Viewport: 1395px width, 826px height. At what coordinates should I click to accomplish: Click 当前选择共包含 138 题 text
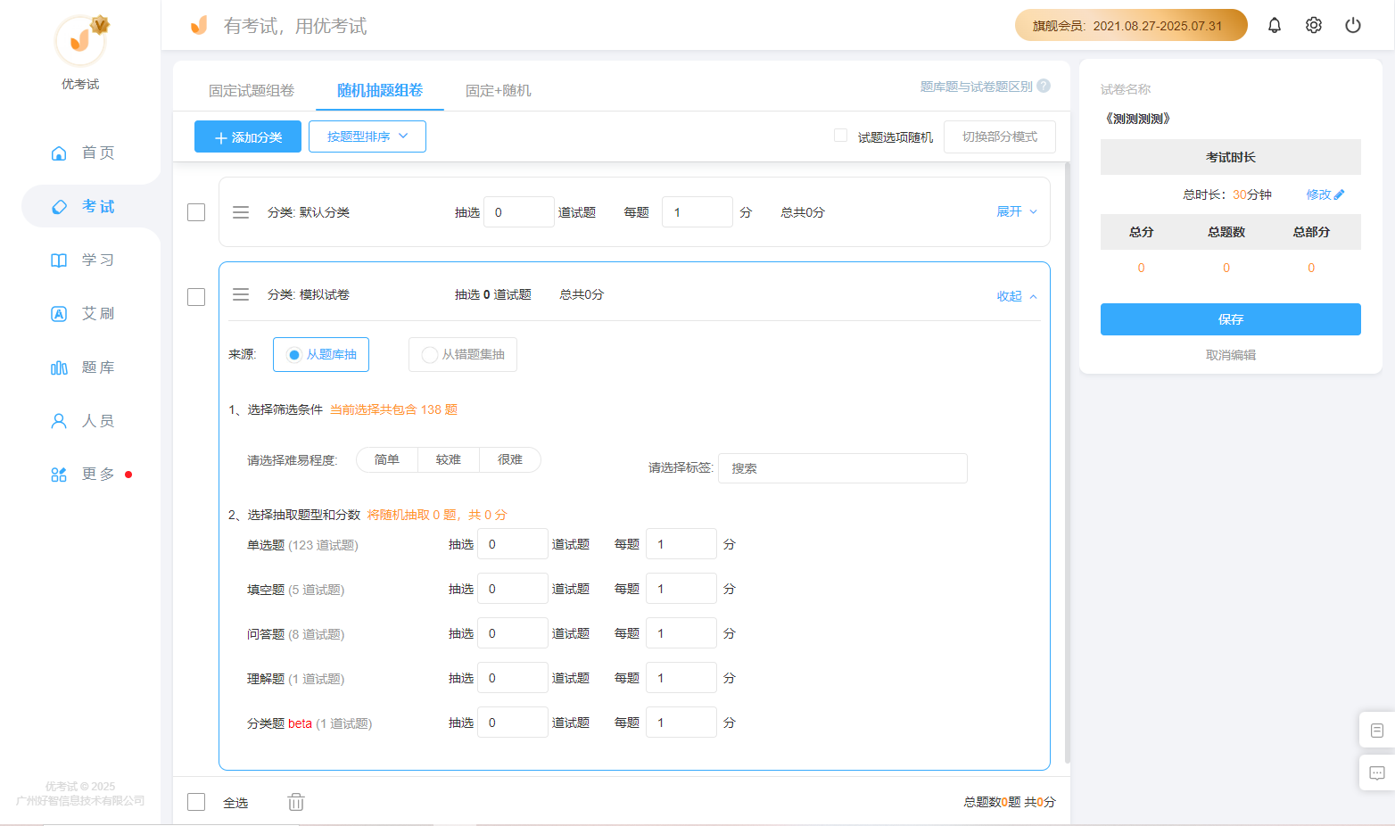coord(393,409)
